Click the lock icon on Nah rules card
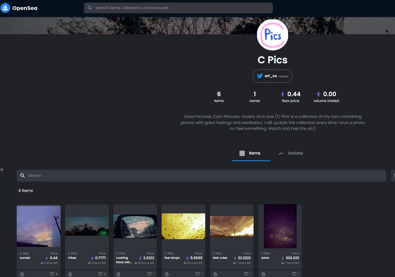Screen dimensions: 395x277 tap(215, 274)
